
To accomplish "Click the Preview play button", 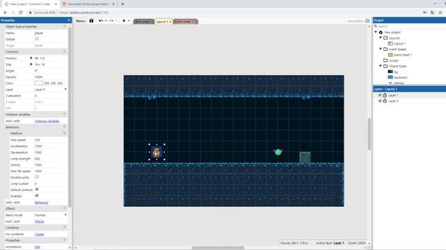I will (x=124, y=21).
